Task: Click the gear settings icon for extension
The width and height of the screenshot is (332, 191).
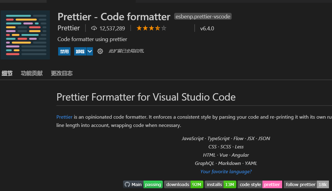Action: coord(100,51)
